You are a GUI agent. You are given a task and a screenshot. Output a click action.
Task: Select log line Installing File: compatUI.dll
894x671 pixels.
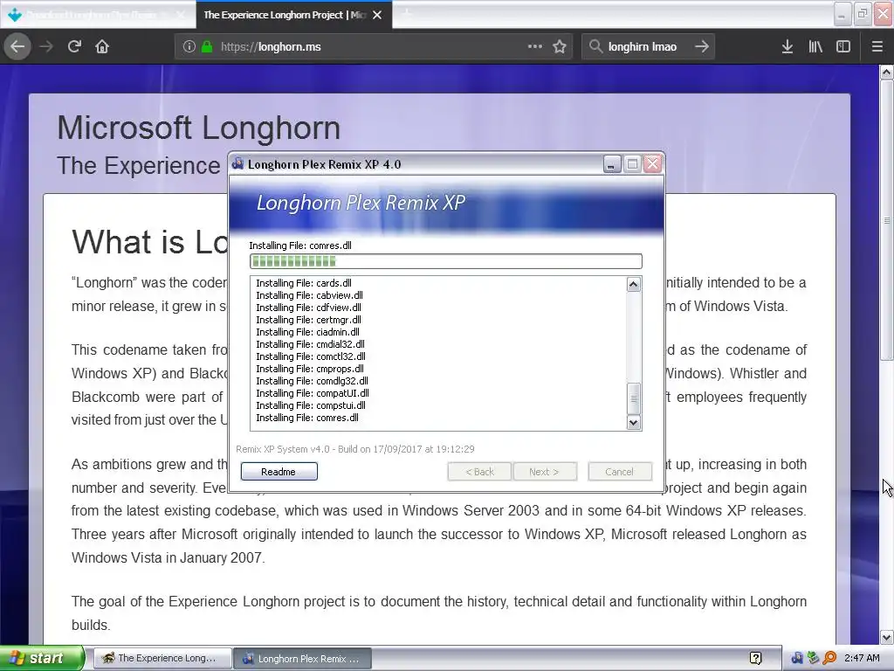point(313,393)
